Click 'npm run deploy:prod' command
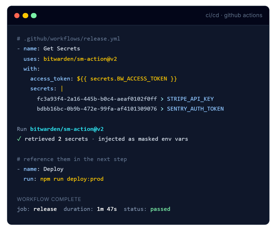 pos(72,179)
